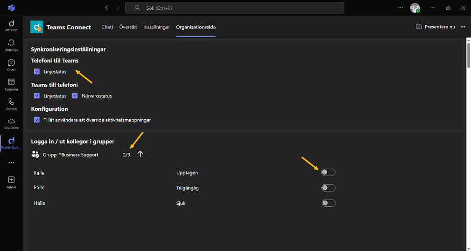471x251 pixels.
Task: Click Grupp: *Business Support label
Action: coord(70,155)
